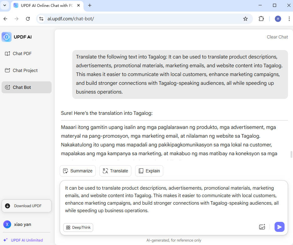Screen dimensions: 293x245
Task: Select Chat Bot in sidebar
Action: pos(26,87)
